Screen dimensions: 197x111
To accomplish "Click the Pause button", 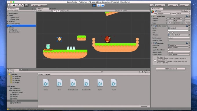I will coord(99,6).
